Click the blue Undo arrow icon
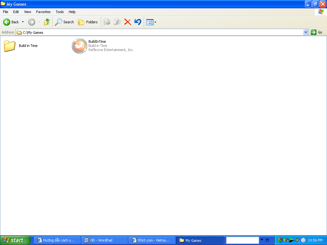Screen dimensions: 327x245 click(x=138, y=22)
